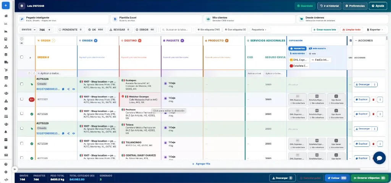
Task: Open the chat bubble support widget
Action: [x=379, y=158]
